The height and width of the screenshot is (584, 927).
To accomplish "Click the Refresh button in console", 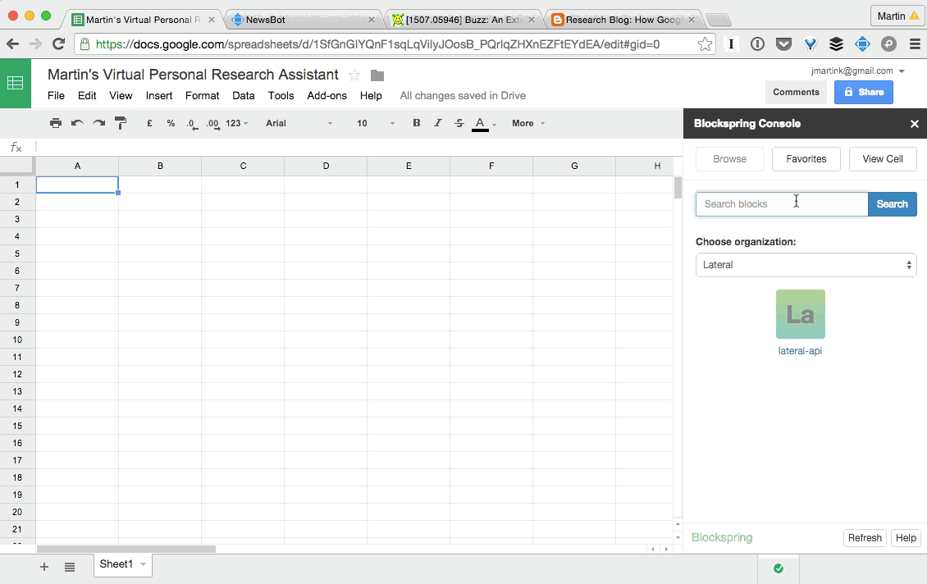I will pyautogui.click(x=865, y=538).
